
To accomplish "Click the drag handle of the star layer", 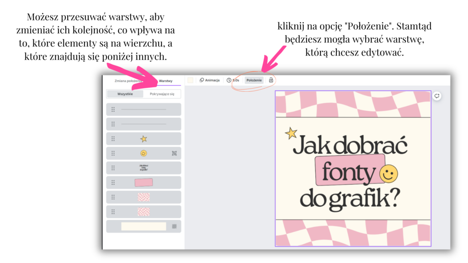I will [113, 139].
